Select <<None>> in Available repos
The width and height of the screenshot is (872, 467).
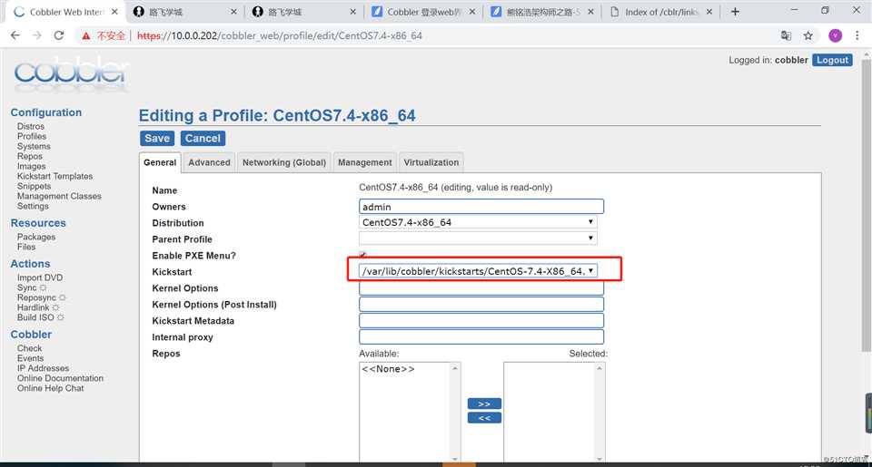coord(388,369)
